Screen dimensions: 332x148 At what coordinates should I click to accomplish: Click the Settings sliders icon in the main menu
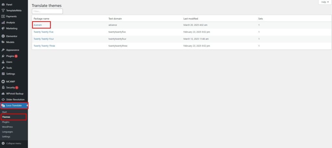click(x=3, y=74)
